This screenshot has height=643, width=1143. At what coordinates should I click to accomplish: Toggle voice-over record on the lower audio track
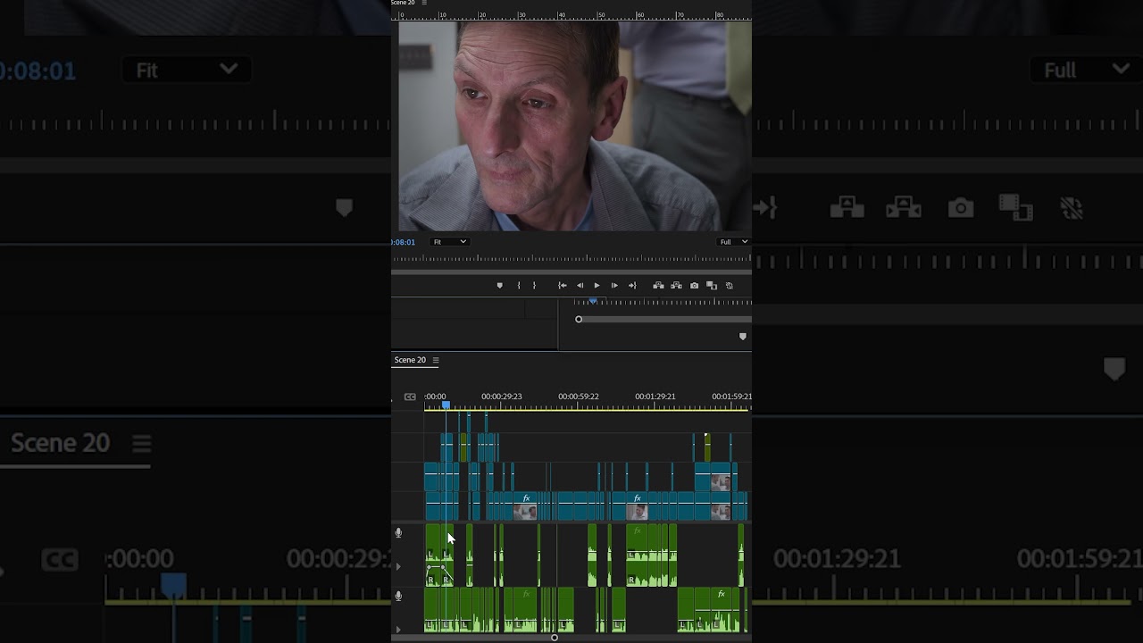398,597
